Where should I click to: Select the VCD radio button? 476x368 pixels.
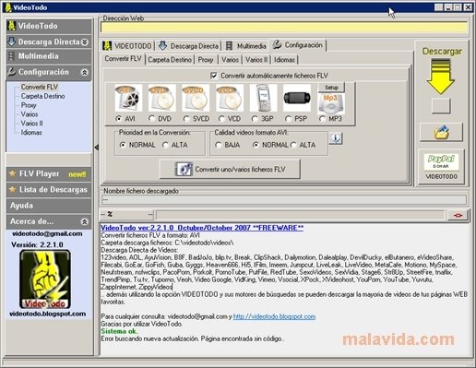[x=221, y=118]
